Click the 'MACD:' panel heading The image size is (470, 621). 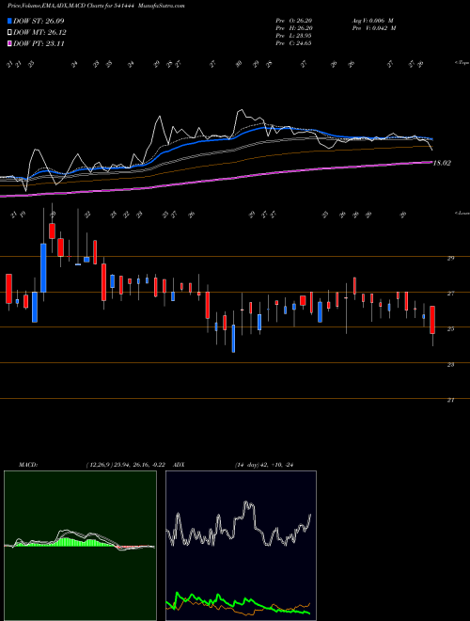click(27, 465)
